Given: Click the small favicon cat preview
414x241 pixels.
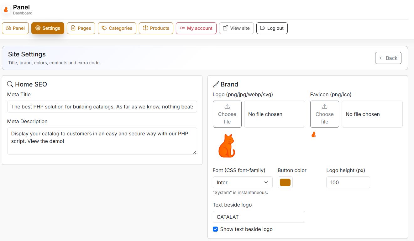Looking at the screenshot, I should click(x=313, y=135).
